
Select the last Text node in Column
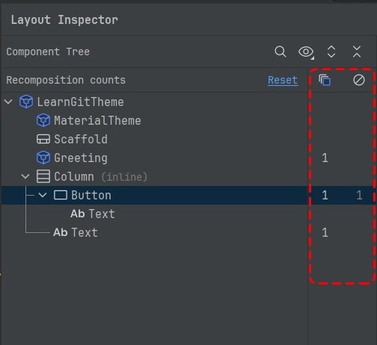(x=76, y=232)
